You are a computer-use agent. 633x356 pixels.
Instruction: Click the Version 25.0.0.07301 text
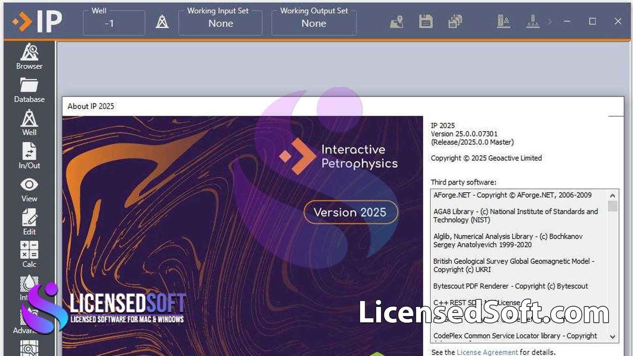coord(464,134)
